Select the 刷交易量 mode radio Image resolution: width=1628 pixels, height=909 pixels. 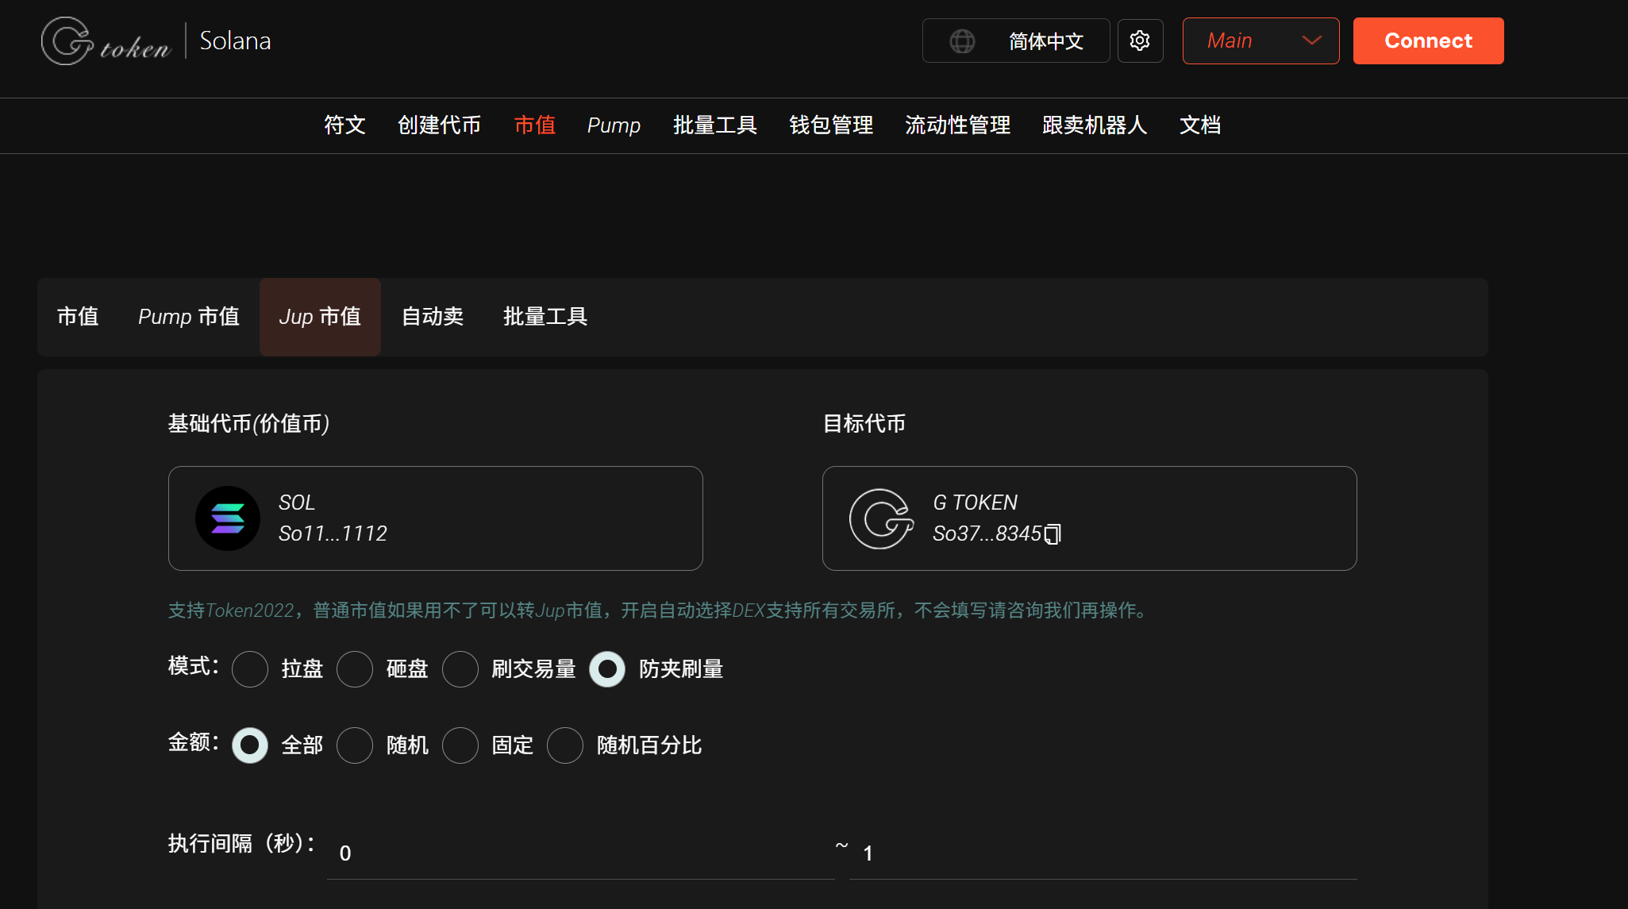[460, 669]
